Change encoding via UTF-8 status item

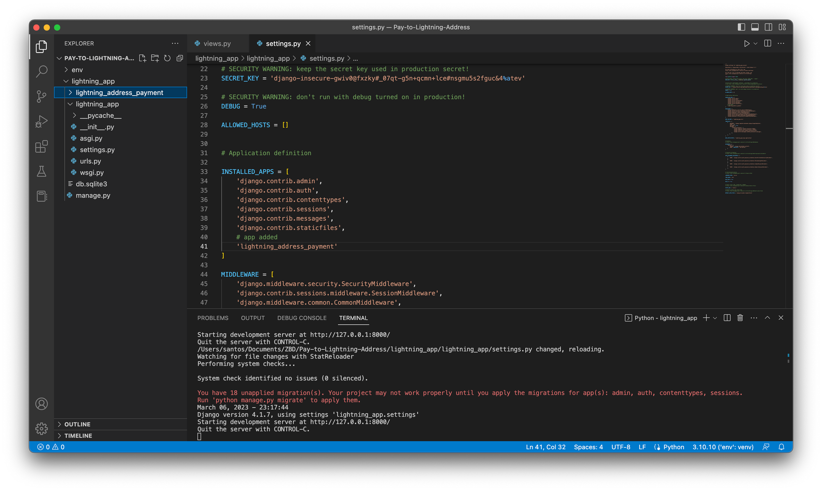pos(621,447)
